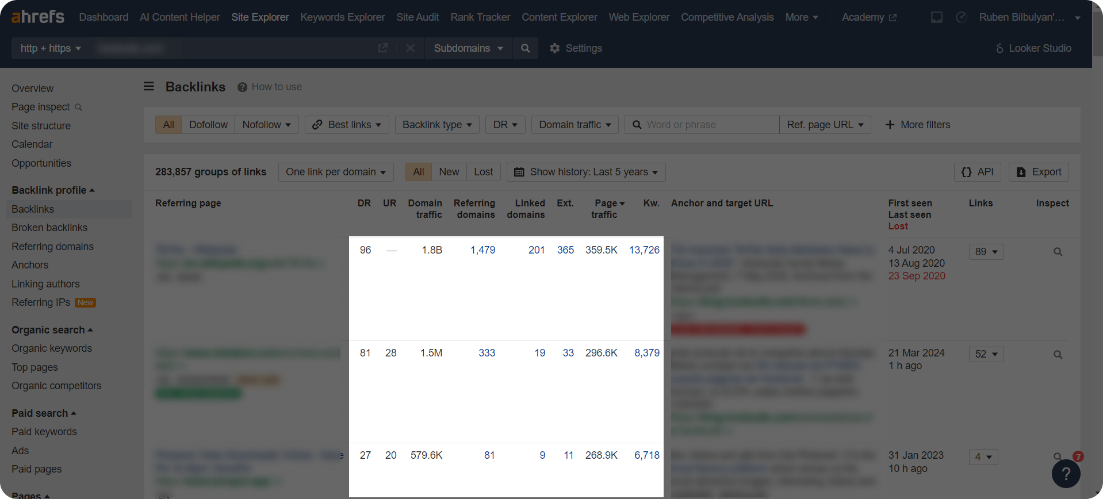The image size is (1103, 499).
Task: Click the How to use help icon
Action: point(242,87)
